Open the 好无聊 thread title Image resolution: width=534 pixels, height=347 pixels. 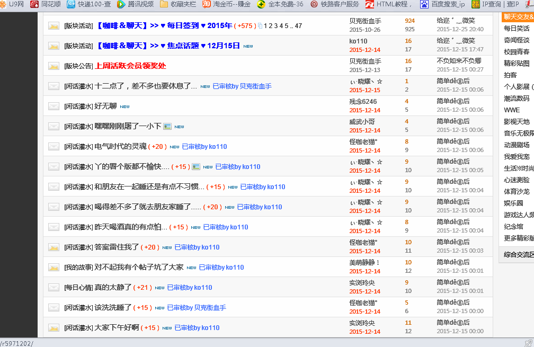tap(105, 106)
